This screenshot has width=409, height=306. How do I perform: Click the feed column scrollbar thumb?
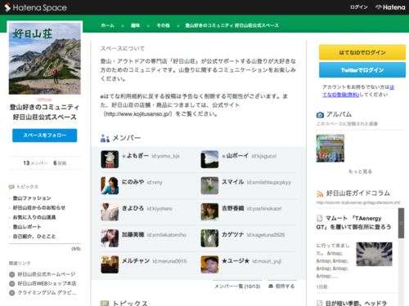tap(401, 223)
